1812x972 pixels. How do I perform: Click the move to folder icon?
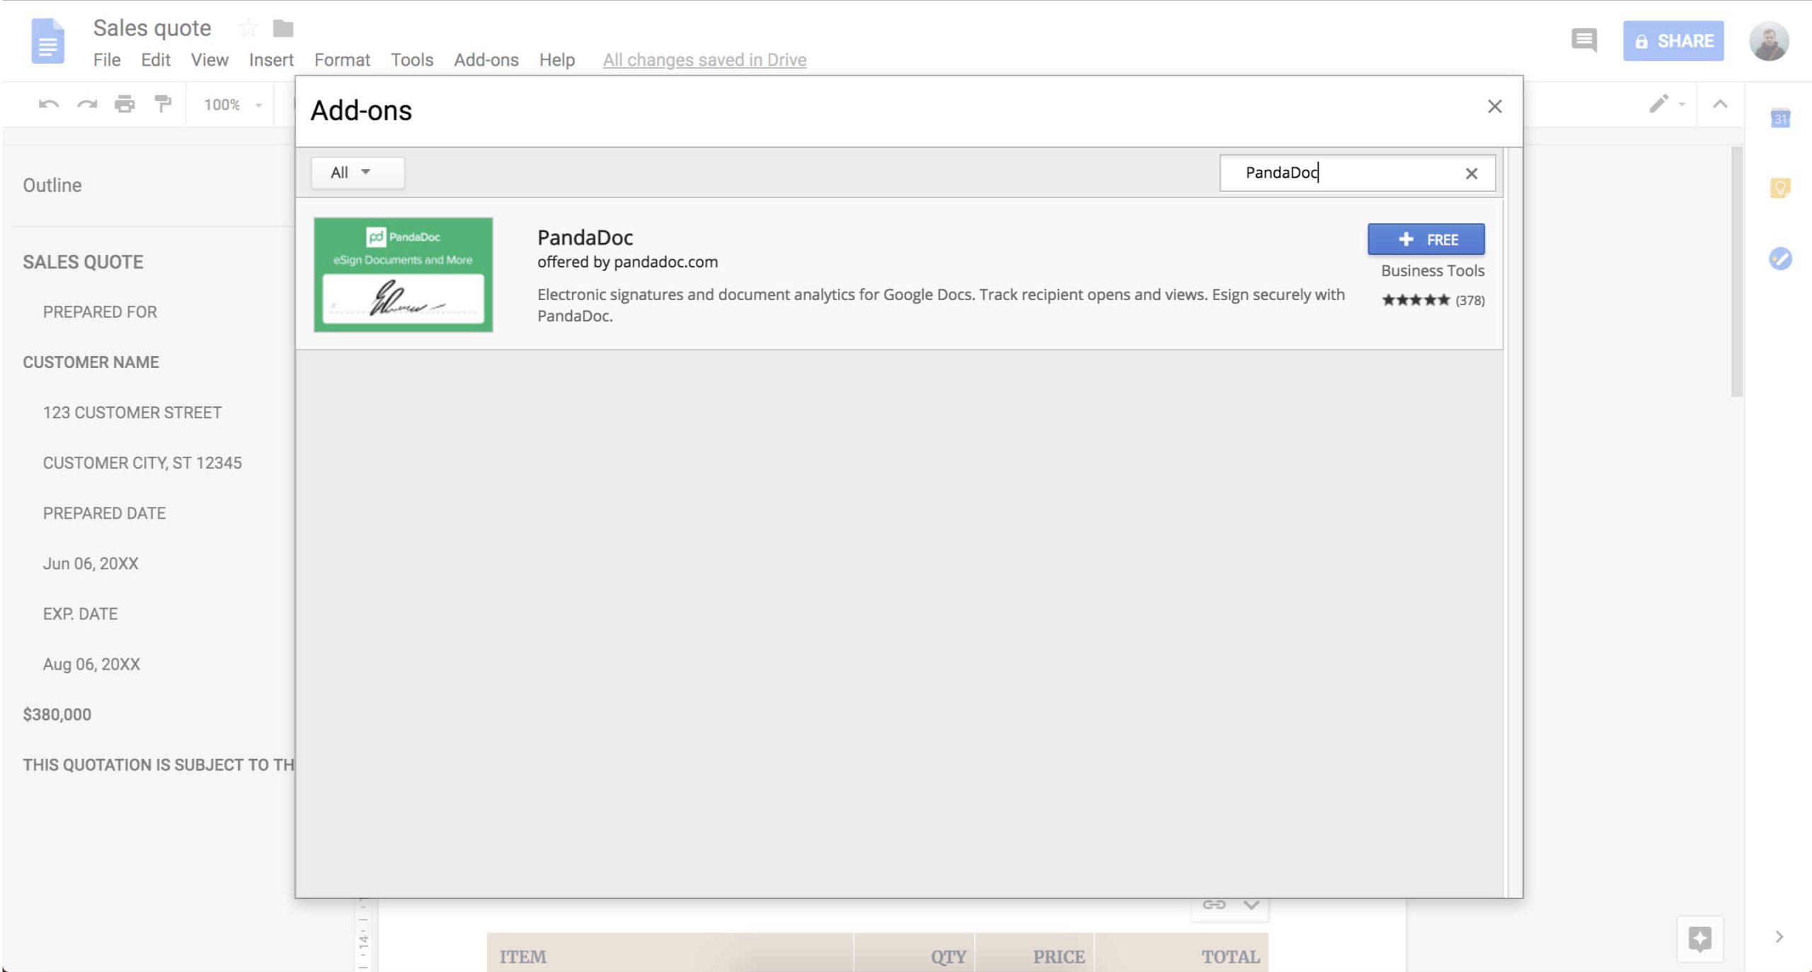(x=283, y=28)
